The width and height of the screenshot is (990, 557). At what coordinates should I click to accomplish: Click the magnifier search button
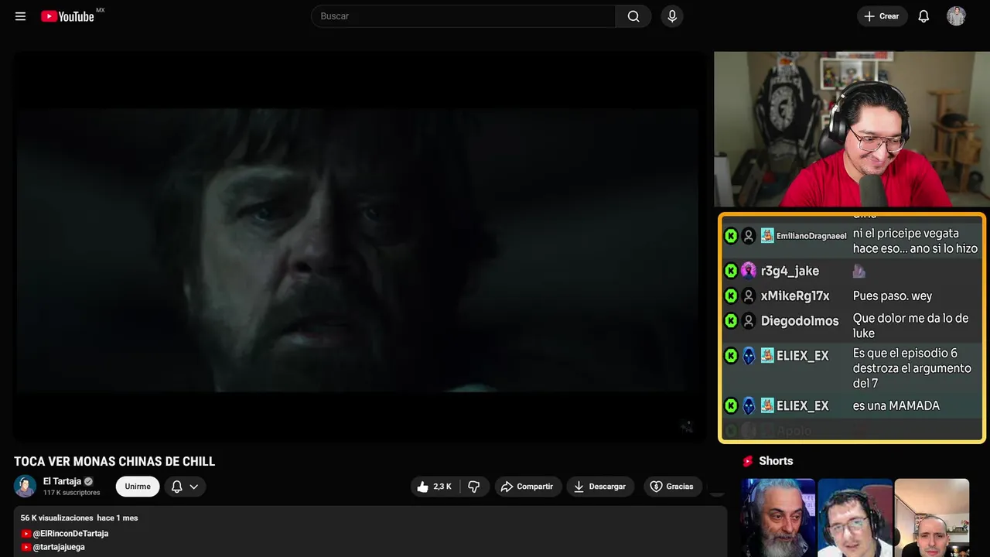(633, 16)
